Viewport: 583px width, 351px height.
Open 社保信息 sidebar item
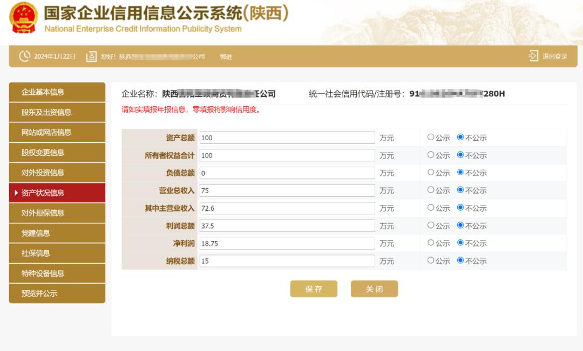click(x=57, y=253)
